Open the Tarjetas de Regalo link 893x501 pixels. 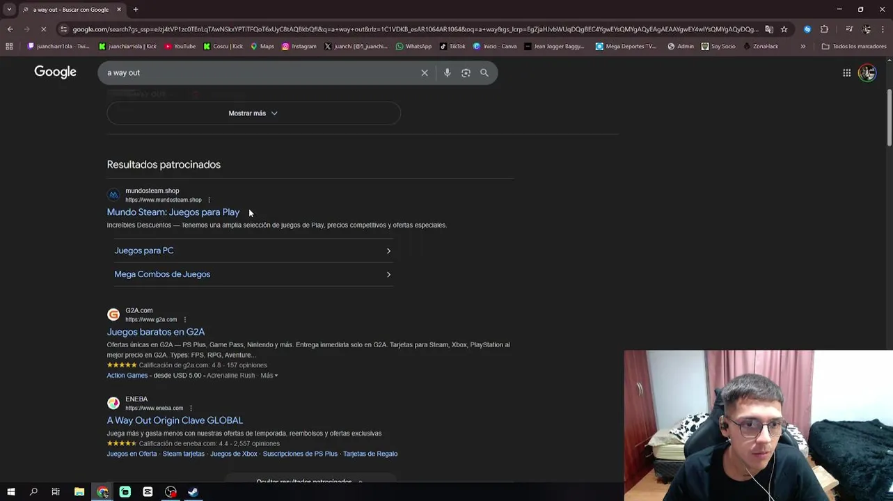[x=370, y=454]
